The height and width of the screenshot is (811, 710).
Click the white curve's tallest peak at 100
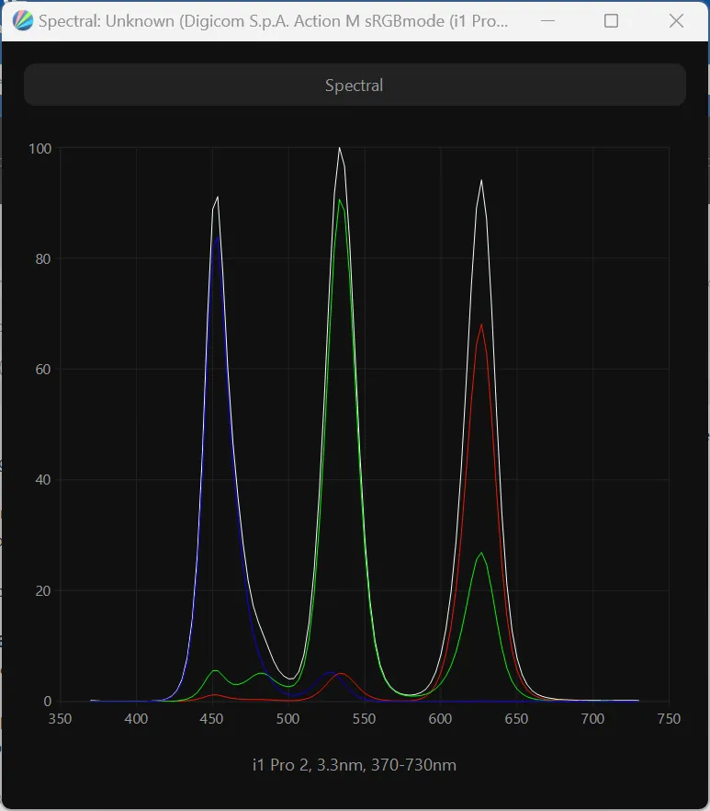[340, 148]
